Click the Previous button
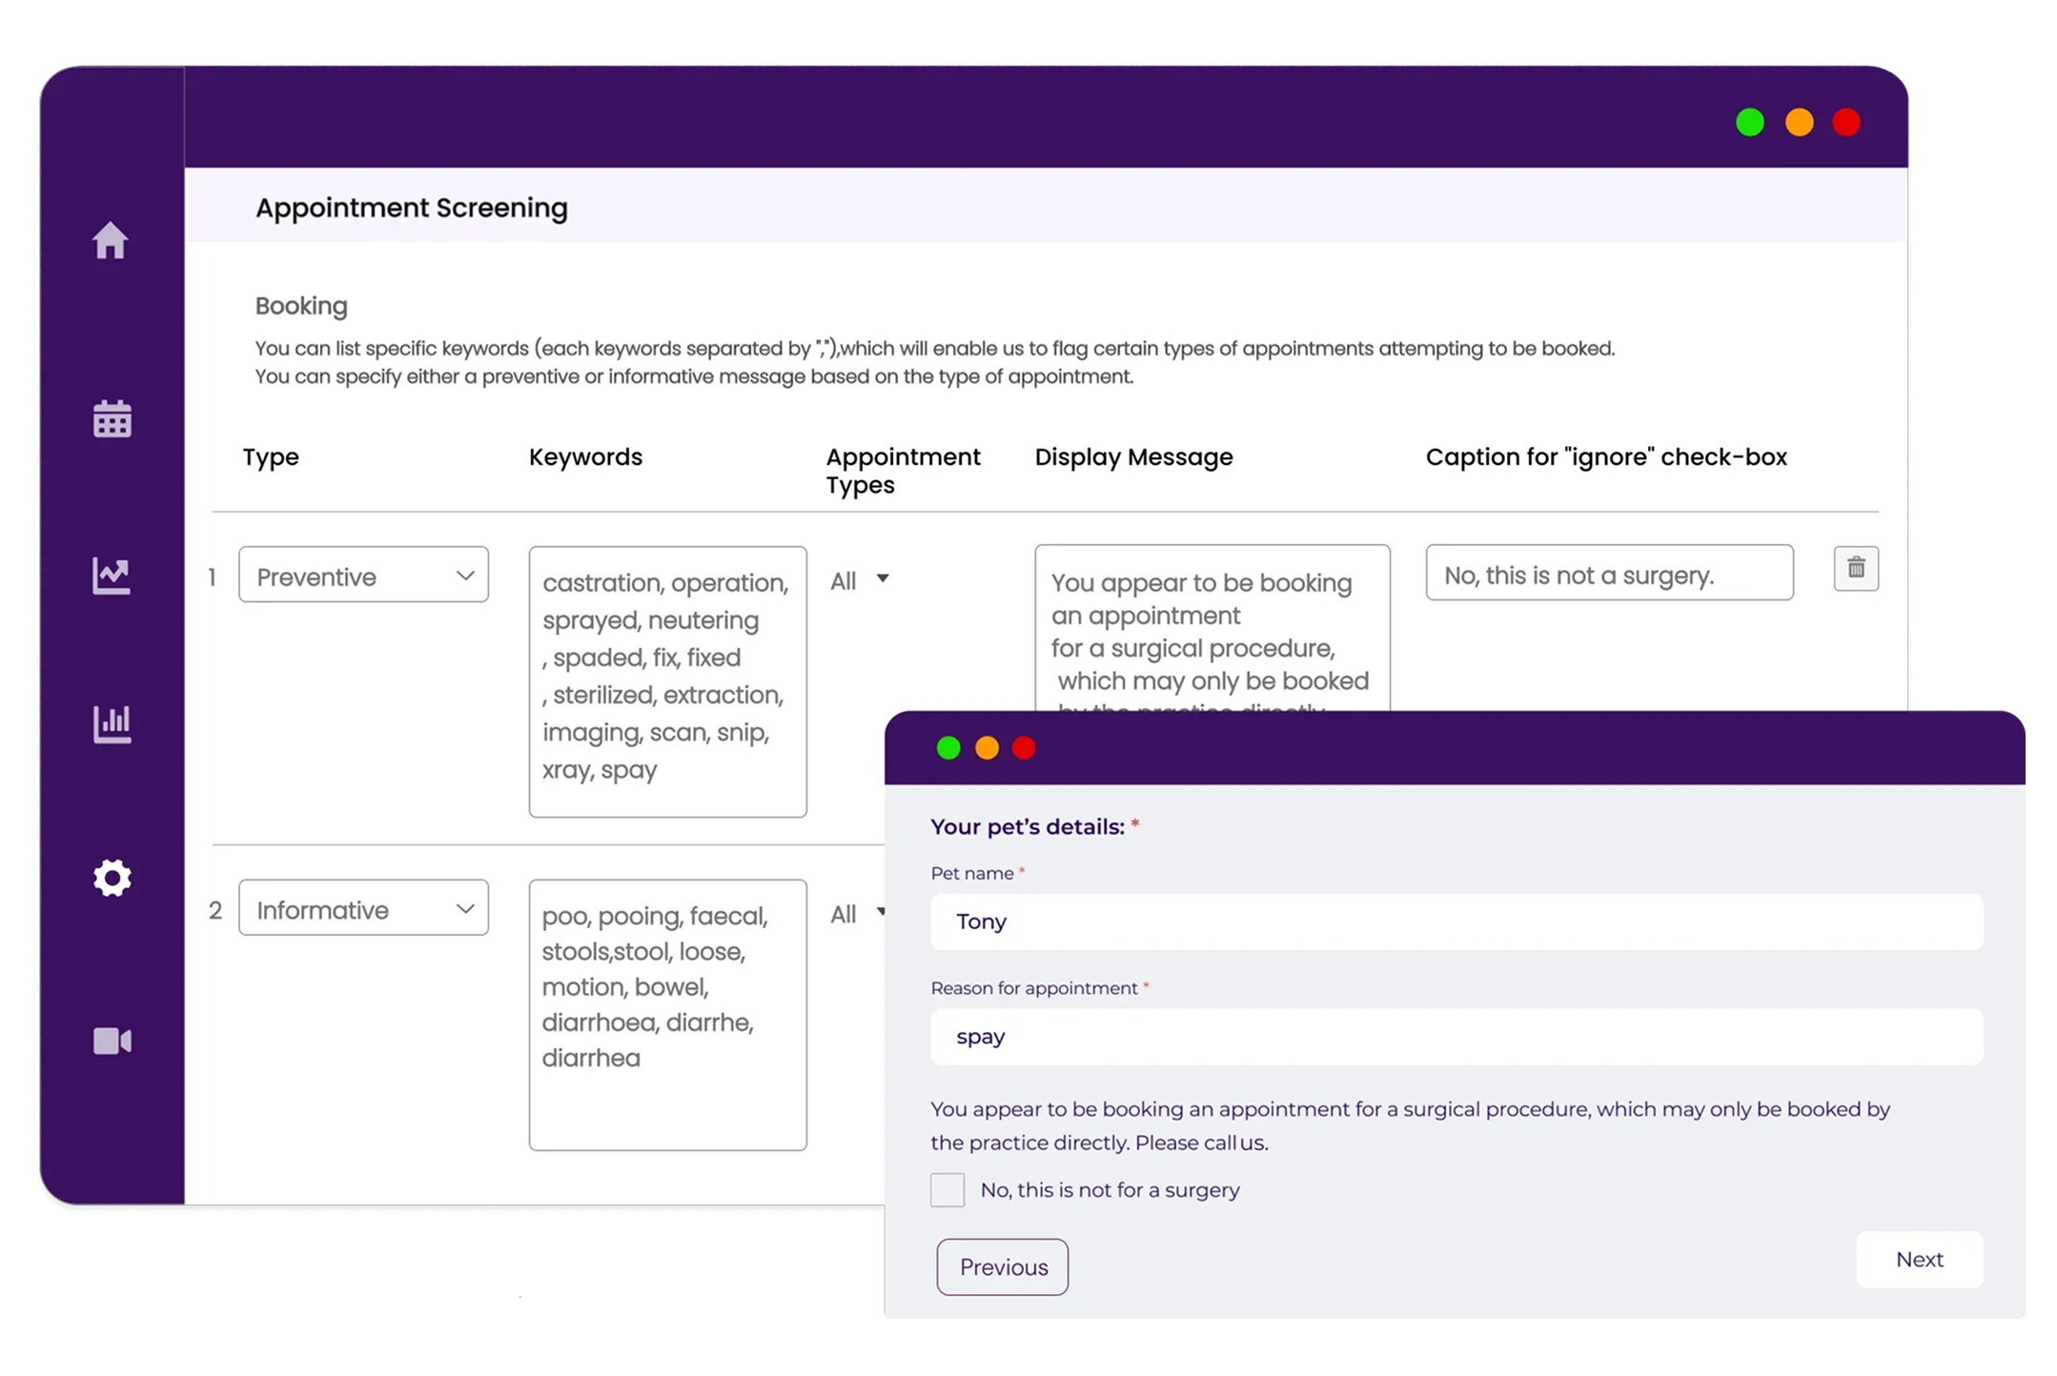 coord(1002,1266)
